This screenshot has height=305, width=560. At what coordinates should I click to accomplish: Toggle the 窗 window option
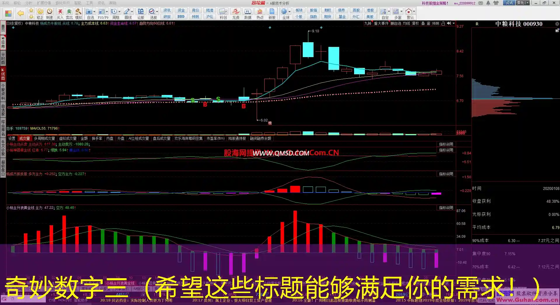pos(428,23)
